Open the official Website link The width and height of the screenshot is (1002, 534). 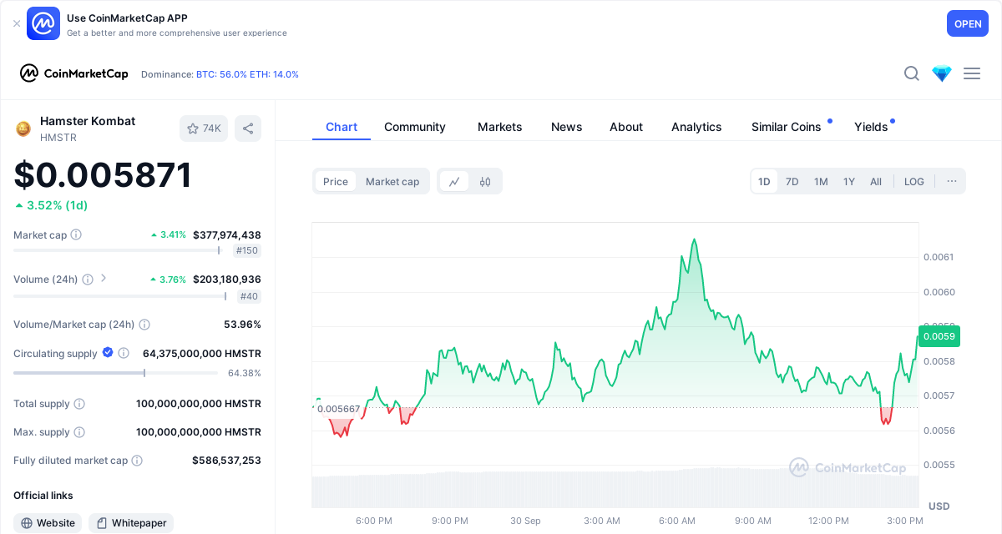coord(48,523)
